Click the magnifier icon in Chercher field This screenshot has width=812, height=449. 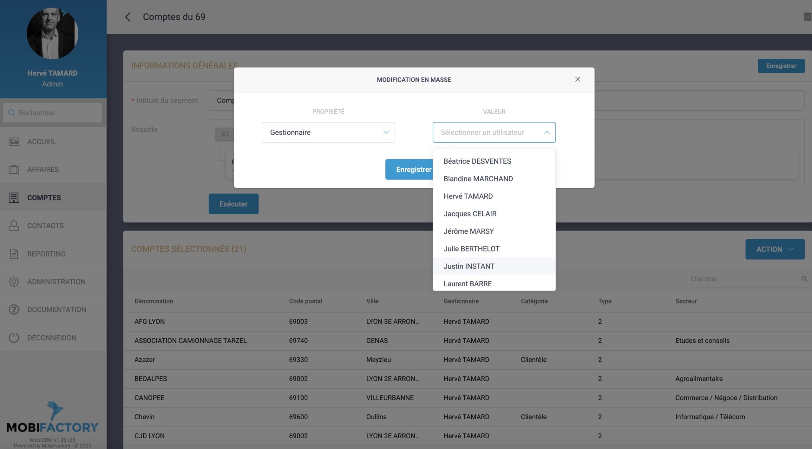point(804,279)
